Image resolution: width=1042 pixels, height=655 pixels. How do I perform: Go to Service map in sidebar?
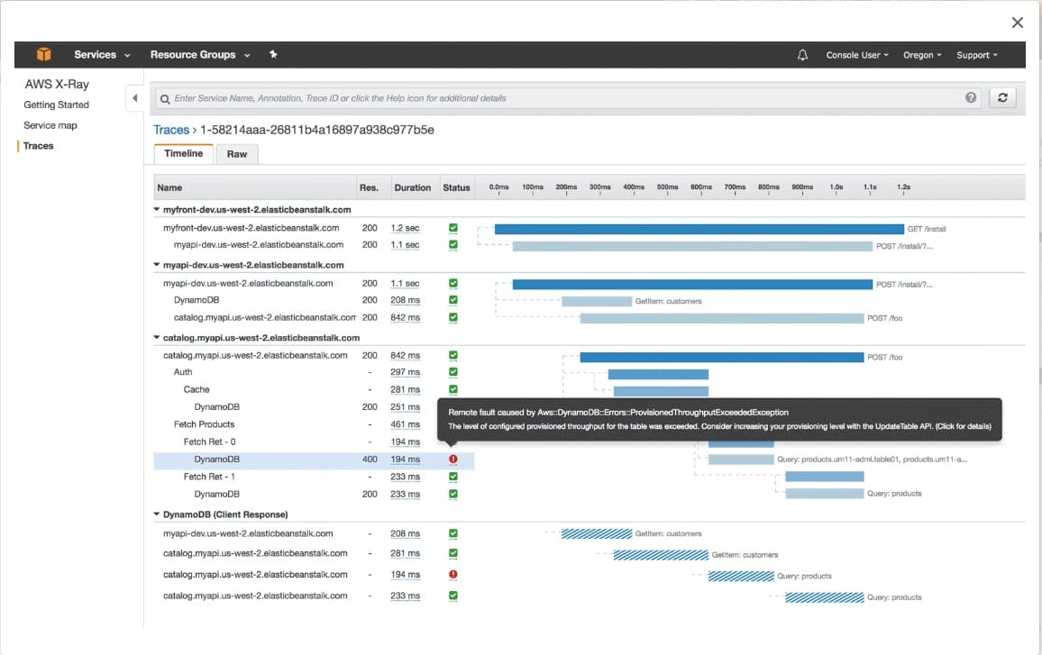point(50,125)
